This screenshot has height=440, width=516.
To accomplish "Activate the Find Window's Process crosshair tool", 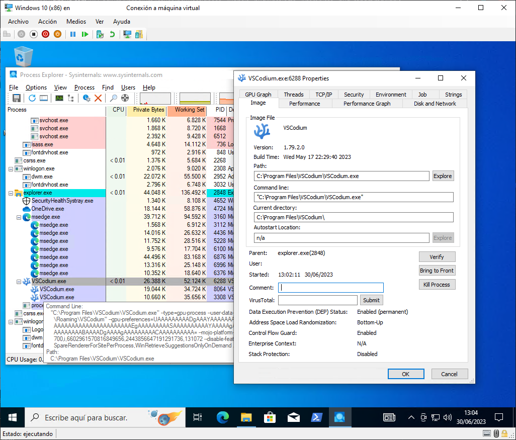I will coord(125,99).
